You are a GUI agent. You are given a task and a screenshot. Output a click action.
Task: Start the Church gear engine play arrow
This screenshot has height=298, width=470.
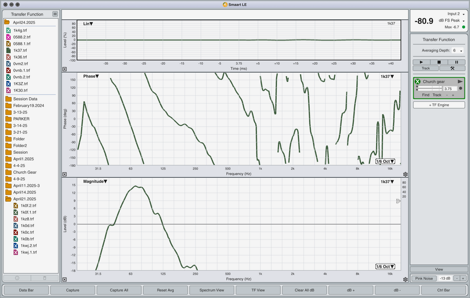coord(460,82)
